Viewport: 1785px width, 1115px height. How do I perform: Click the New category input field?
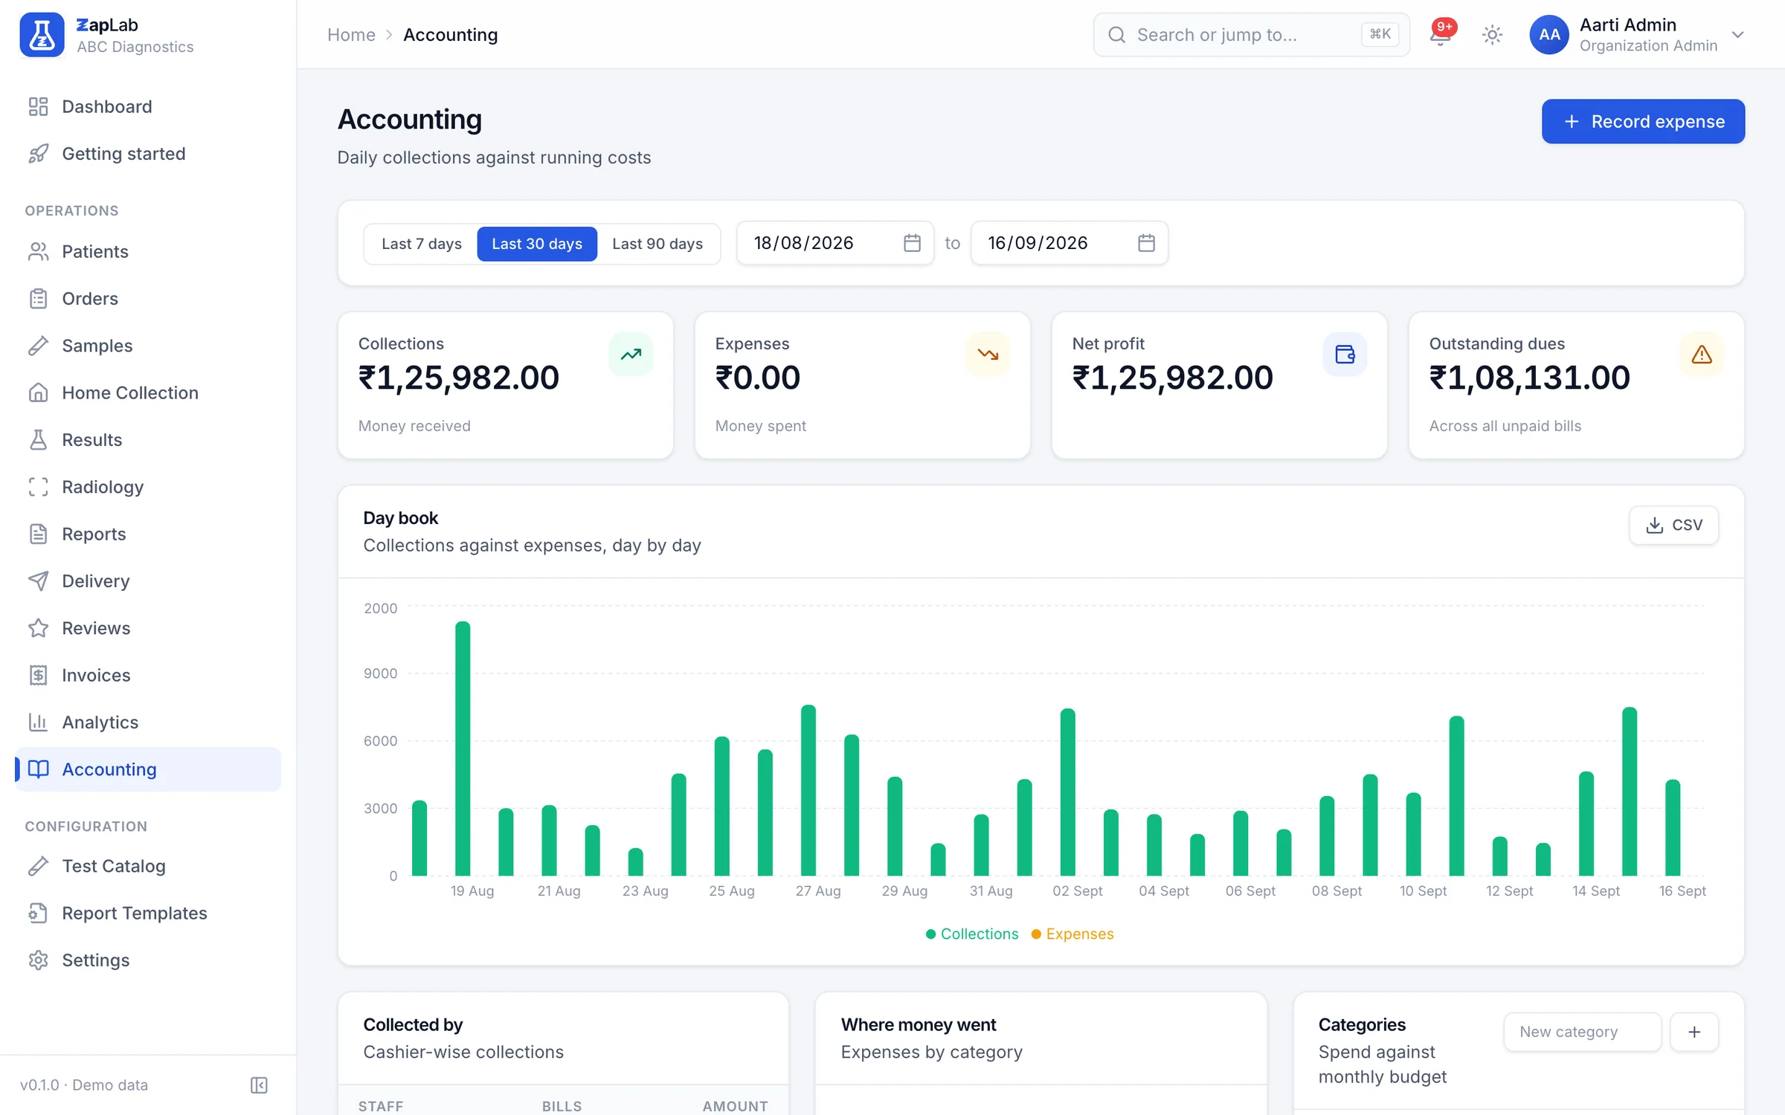click(1582, 1032)
